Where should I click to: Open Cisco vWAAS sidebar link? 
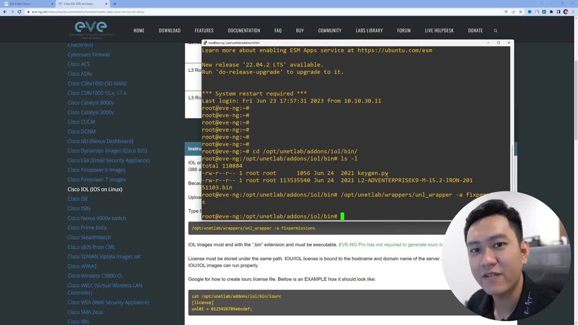tap(82, 266)
